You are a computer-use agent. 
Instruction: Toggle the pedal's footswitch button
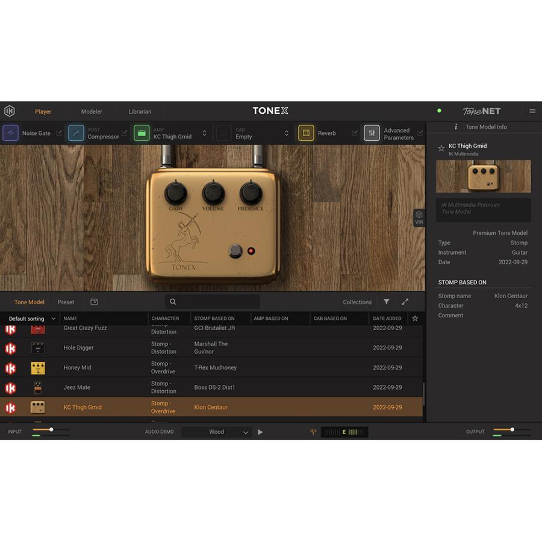click(x=235, y=251)
